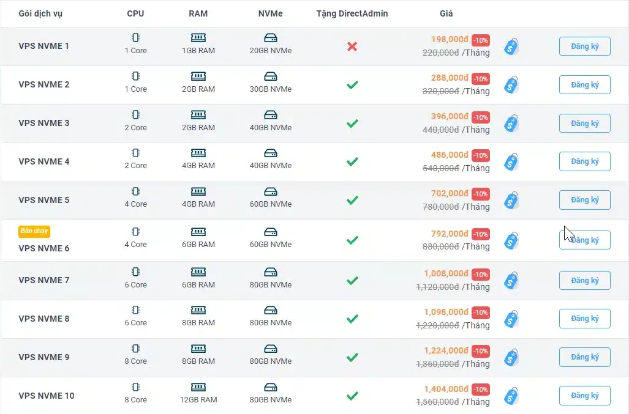Click the NVMe drive icon in VPS NVME 2 row
The width and height of the screenshot is (629, 414).
(270, 76)
